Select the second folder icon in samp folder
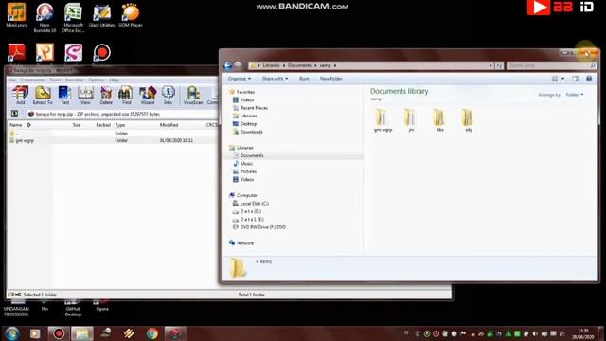Screen dimensions: 606x341 coord(411,120)
